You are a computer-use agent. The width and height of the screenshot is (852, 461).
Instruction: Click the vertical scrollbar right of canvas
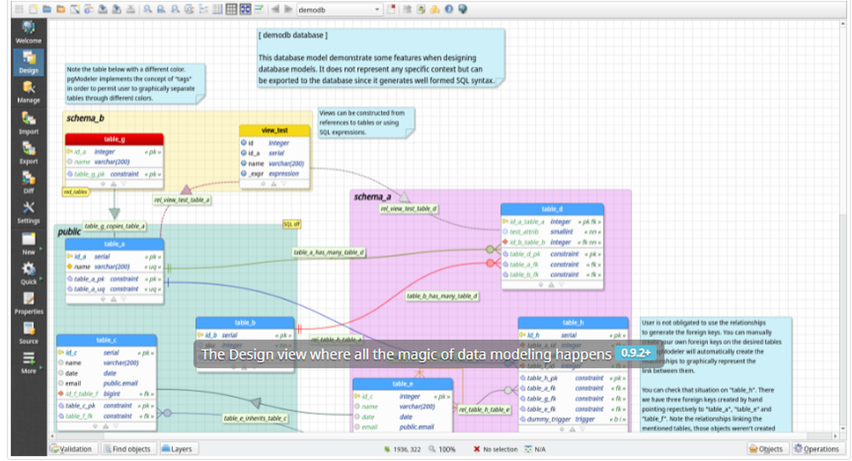843,226
